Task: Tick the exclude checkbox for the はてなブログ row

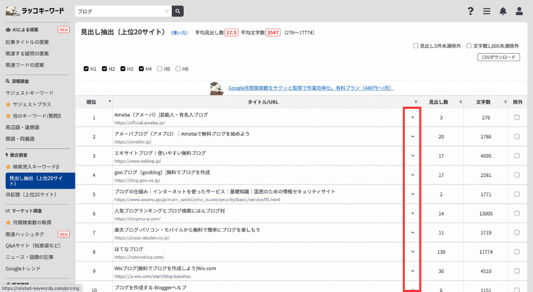Action: [x=517, y=251]
